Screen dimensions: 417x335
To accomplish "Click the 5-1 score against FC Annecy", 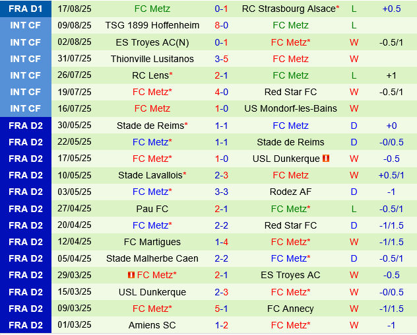I will click(222, 309).
